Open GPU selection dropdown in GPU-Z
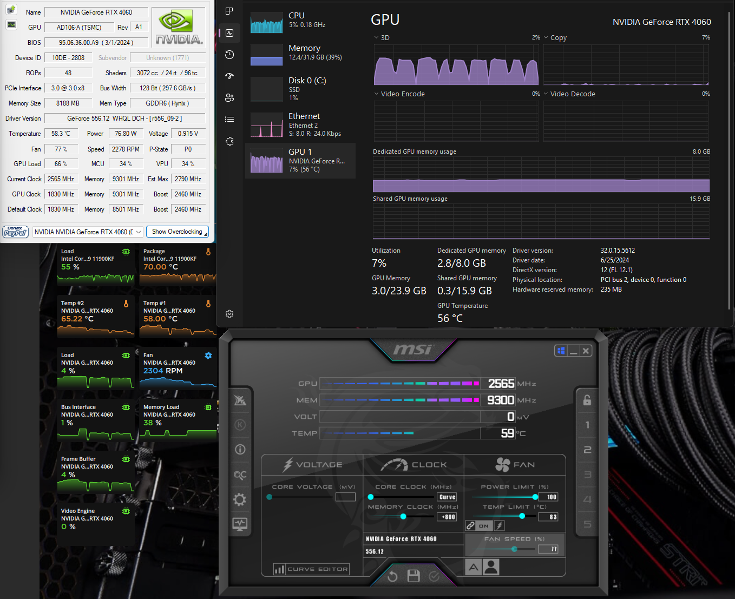The height and width of the screenshot is (599, 735). click(88, 232)
